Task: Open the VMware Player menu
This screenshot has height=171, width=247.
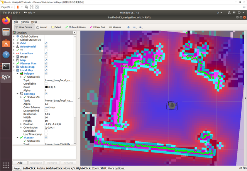Action: (x=7, y=7)
